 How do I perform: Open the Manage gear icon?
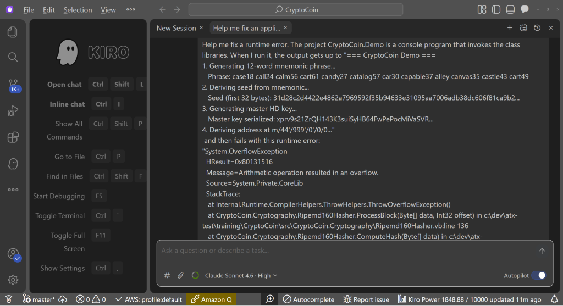13,280
